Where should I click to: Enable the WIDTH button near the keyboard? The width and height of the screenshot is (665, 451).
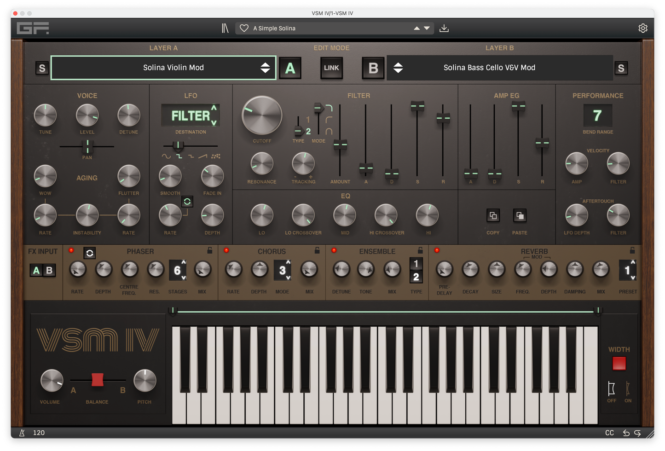[619, 363]
